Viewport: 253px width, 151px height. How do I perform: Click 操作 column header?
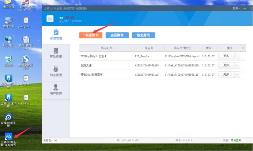230,48
